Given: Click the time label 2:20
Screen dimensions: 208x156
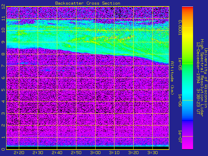Looking at the screenshot, I should [x=19, y=153].
